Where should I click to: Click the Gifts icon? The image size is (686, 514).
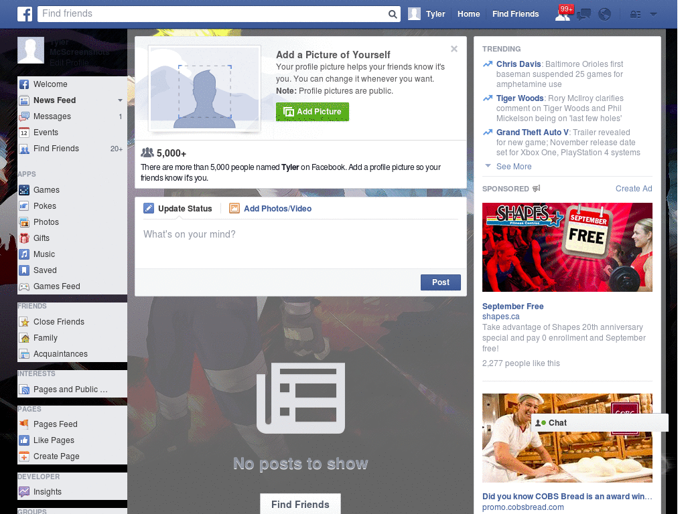click(x=24, y=238)
